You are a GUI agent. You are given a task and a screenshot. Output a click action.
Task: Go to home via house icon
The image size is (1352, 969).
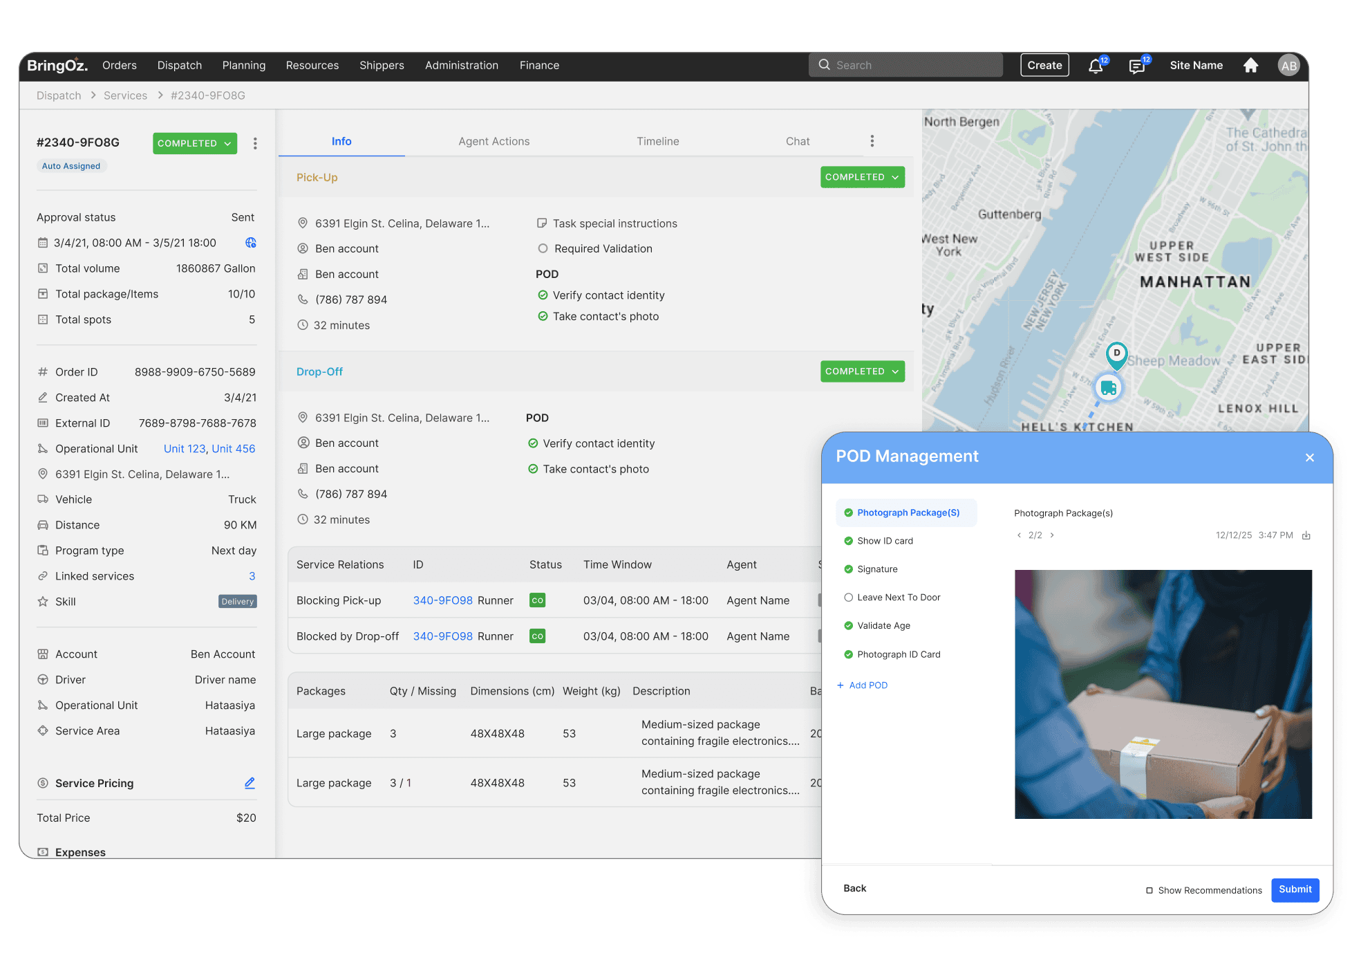tap(1250, 65)
